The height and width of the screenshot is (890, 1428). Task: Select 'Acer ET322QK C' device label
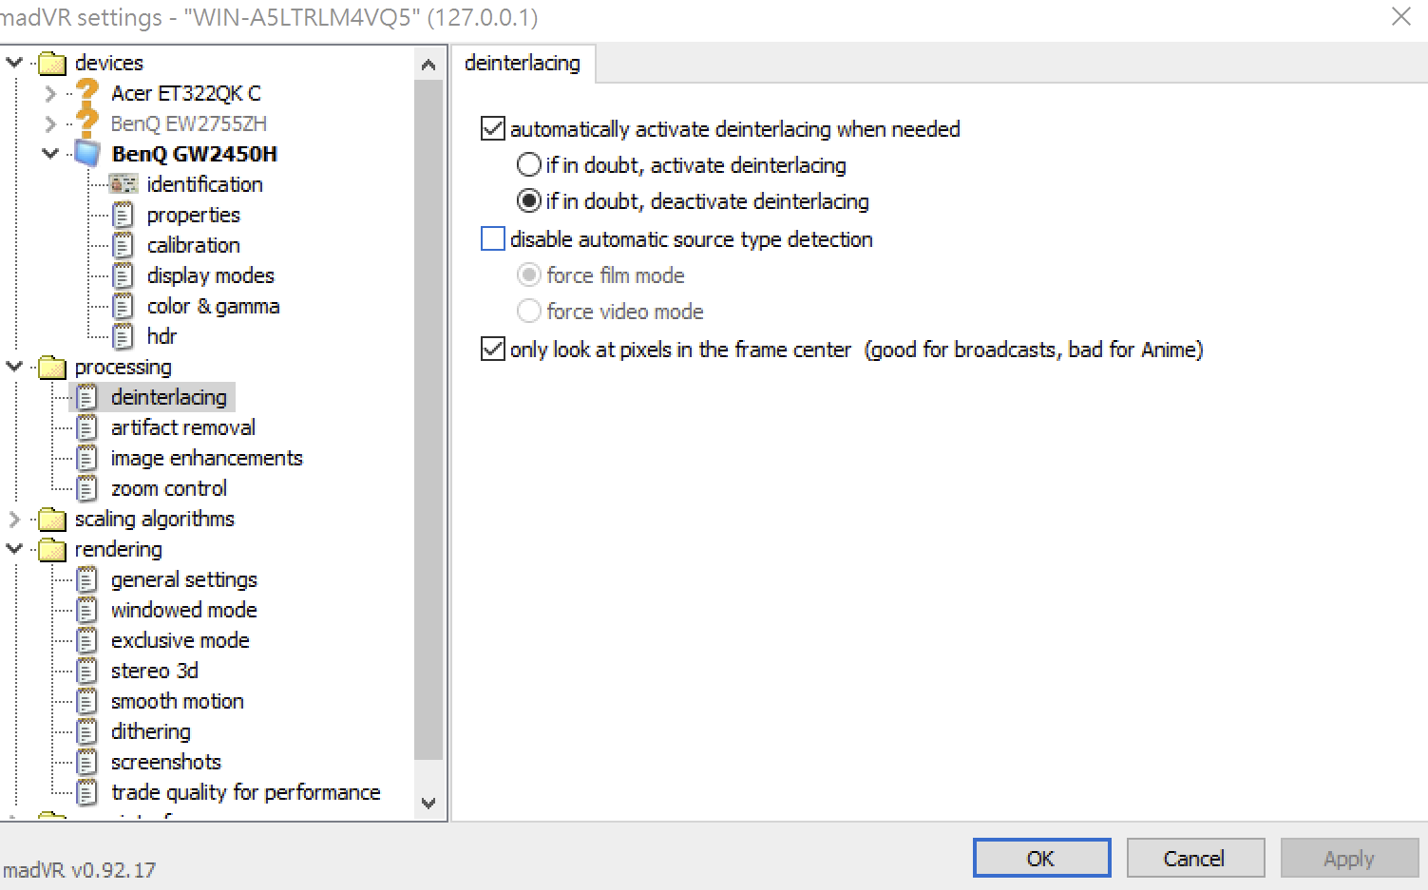186,93
